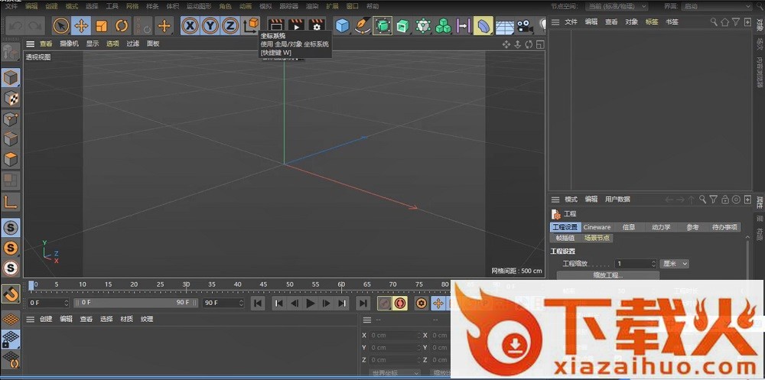Viewport: 765px width, 380px height.
Task: Select the Spline Pen tool
Action: coord(363,25)
